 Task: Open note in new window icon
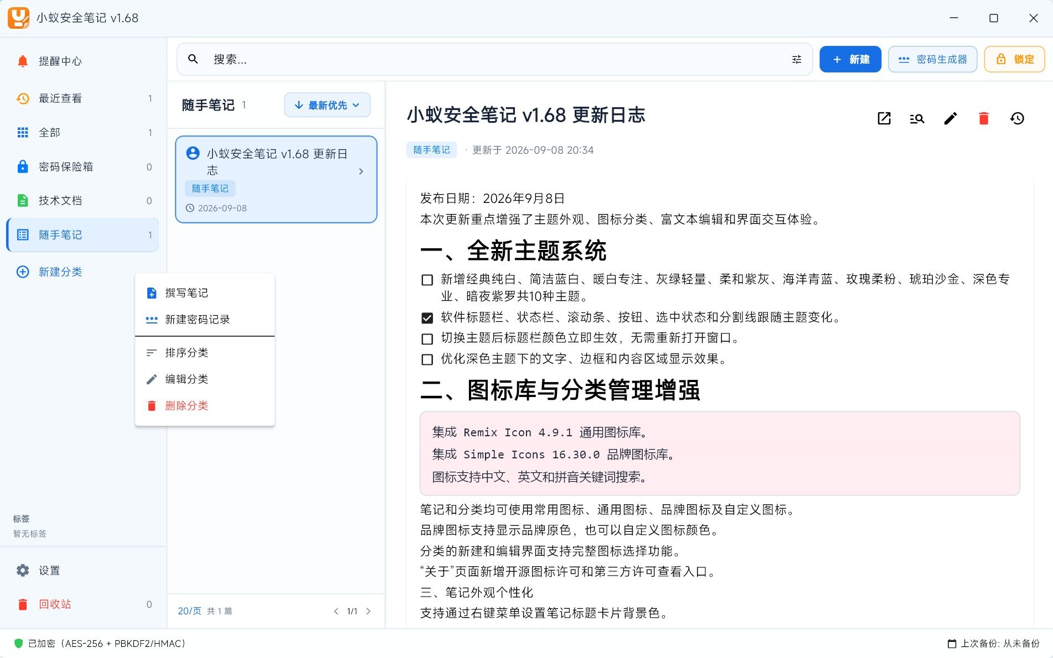(884, 118)
